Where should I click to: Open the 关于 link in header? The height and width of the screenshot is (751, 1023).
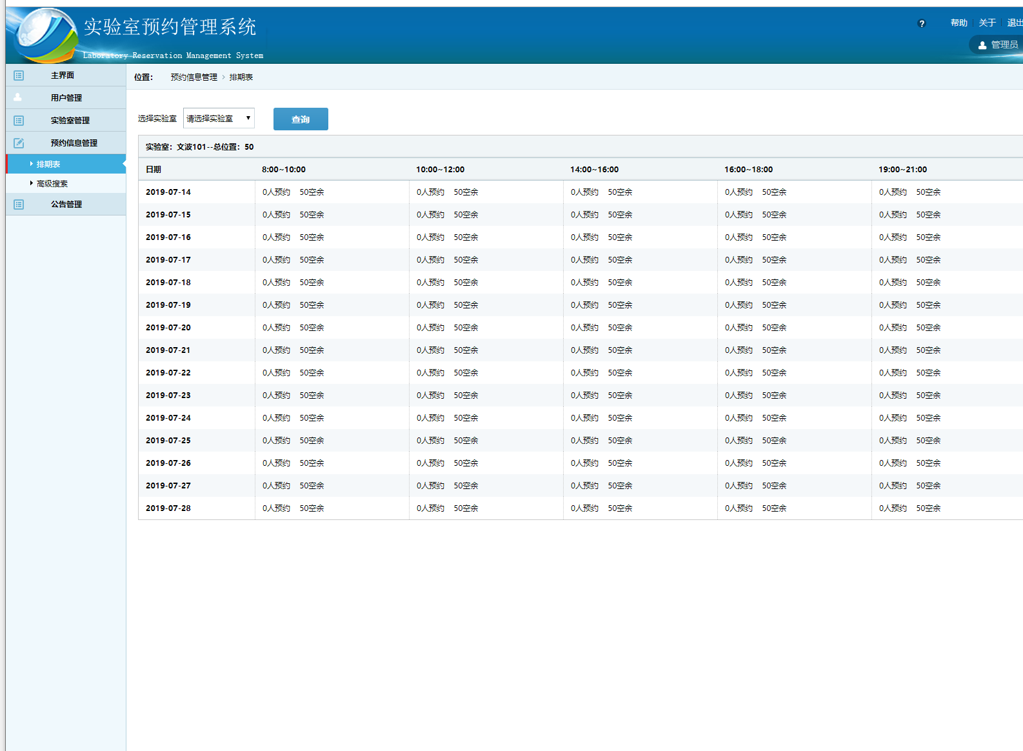(x=987, y=23)
